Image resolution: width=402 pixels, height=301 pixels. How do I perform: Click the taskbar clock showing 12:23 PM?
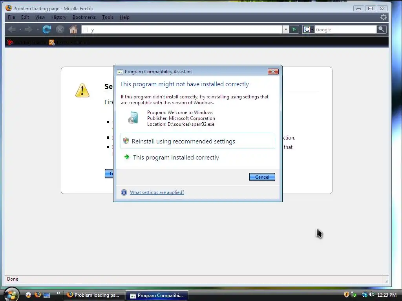point(387,295)
